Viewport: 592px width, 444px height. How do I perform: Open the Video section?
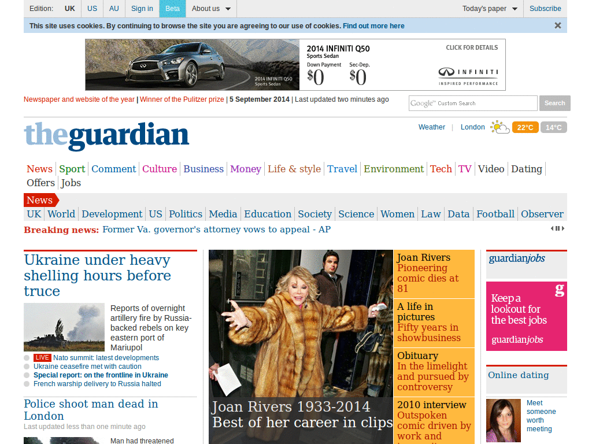[491, 169]
